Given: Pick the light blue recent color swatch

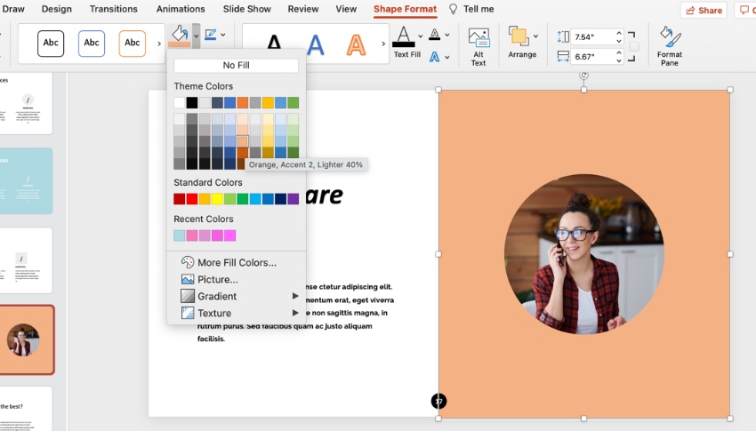Looking at the screenshot, I should tap(180, 235).
